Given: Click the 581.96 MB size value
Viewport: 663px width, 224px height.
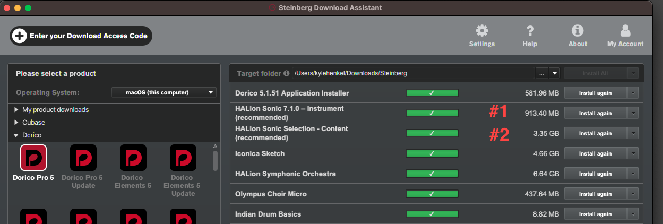Looking at the screenshot, I should click(x=541, y=93).
